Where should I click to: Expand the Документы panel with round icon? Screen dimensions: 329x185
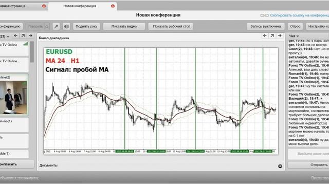click(280, 166)
